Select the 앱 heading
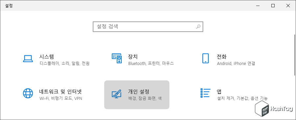The image size is (296, 120). tap(219, 92)
